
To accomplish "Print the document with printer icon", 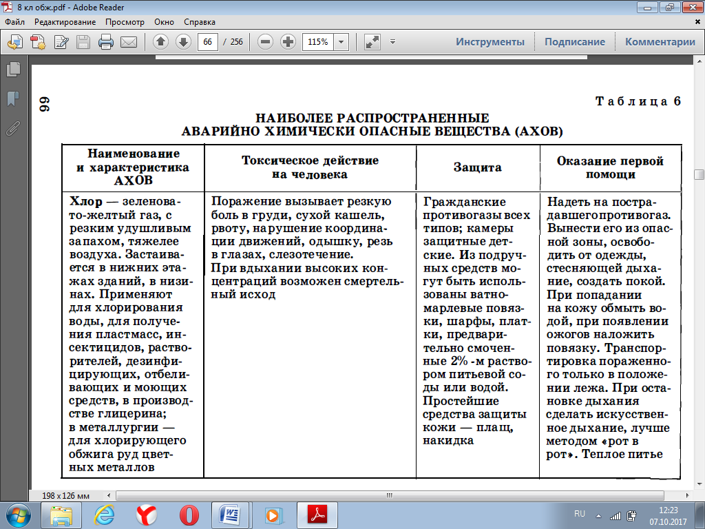I will coord(106,42).
